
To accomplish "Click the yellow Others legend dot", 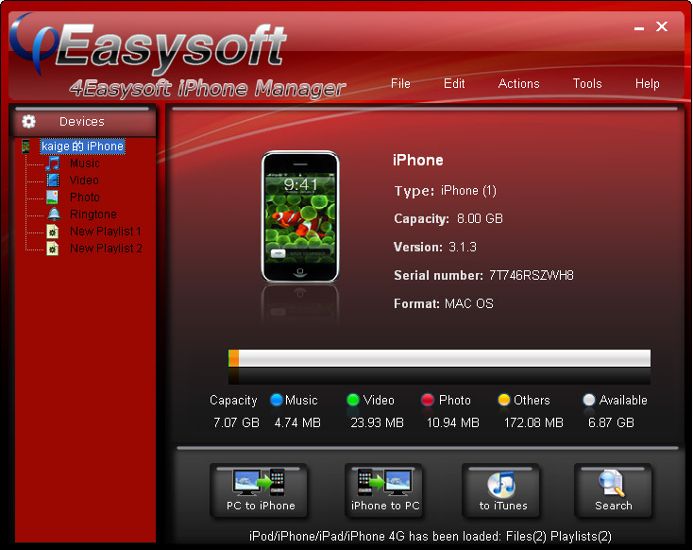I will pos(504,400).
